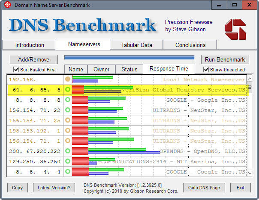Open the Introduction tab
The width and height of the screenshot is (259, 200).
[x=29, y=45]
